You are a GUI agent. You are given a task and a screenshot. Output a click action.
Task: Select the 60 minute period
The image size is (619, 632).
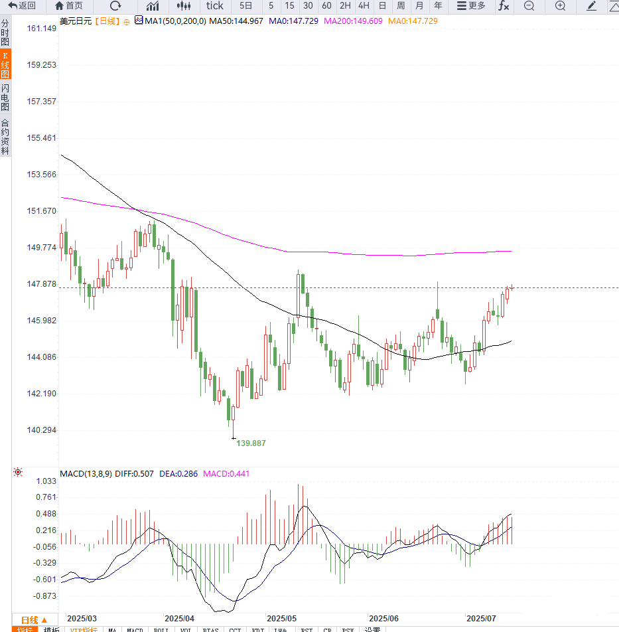tap(326, 5)
